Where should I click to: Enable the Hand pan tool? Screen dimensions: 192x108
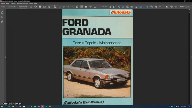pyautogui.click(x=152, y=7)
